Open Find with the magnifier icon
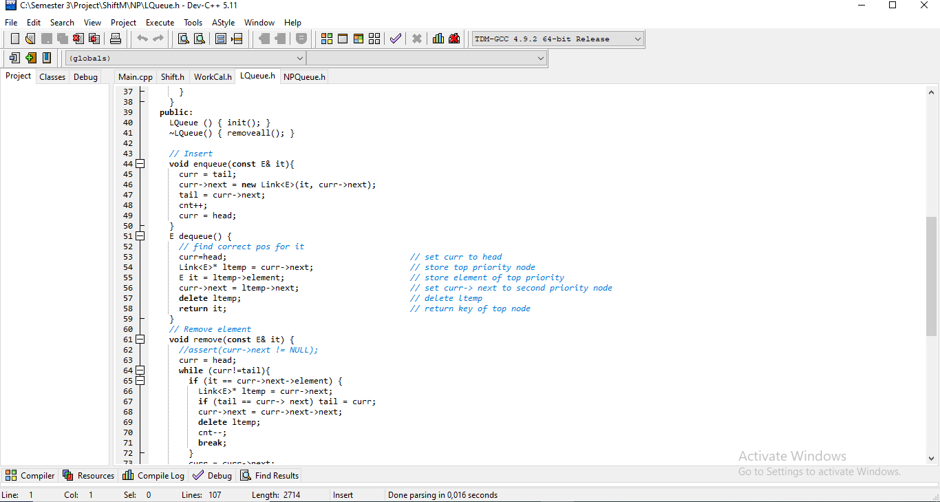Screen dimensions: 940x502 point(184,39)
